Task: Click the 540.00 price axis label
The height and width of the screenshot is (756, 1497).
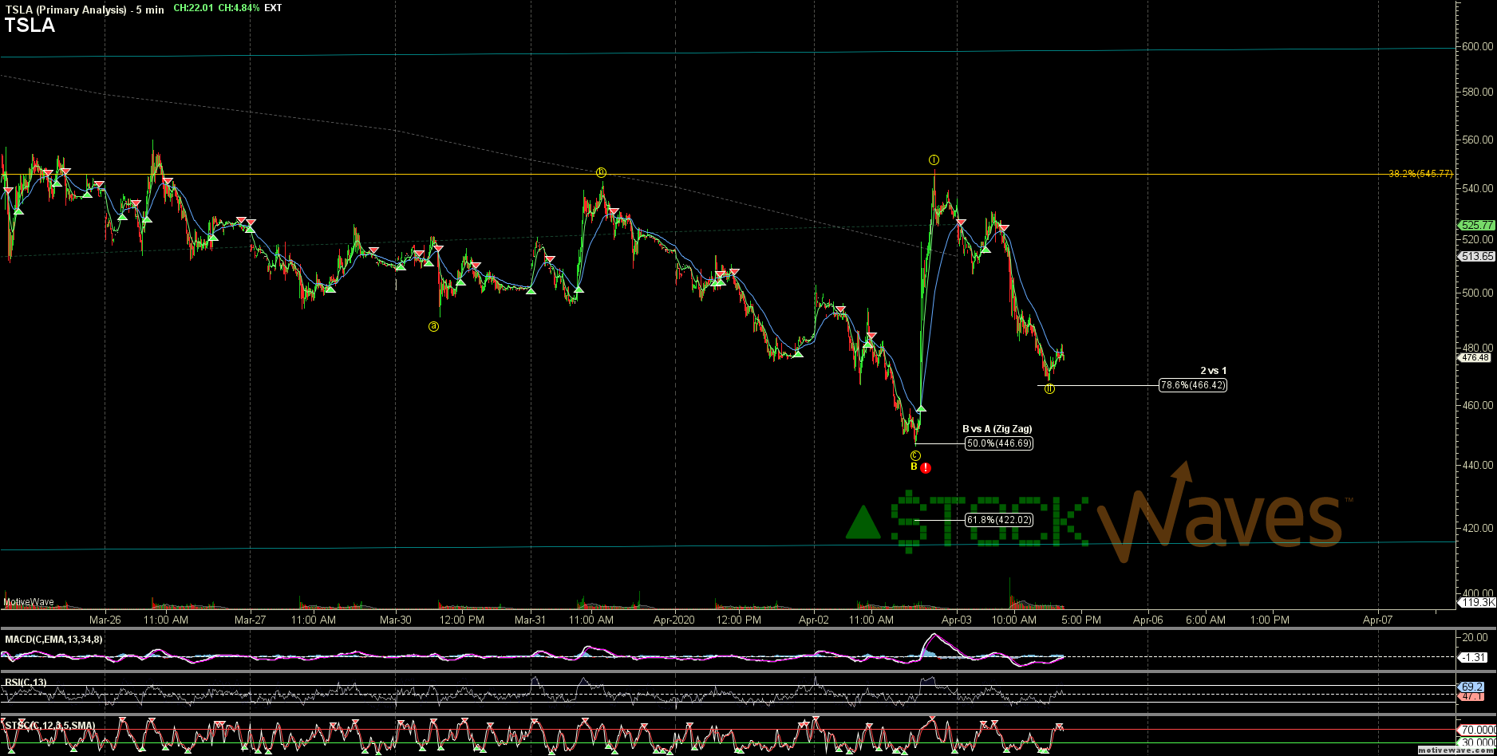Action: (1477, 188)
